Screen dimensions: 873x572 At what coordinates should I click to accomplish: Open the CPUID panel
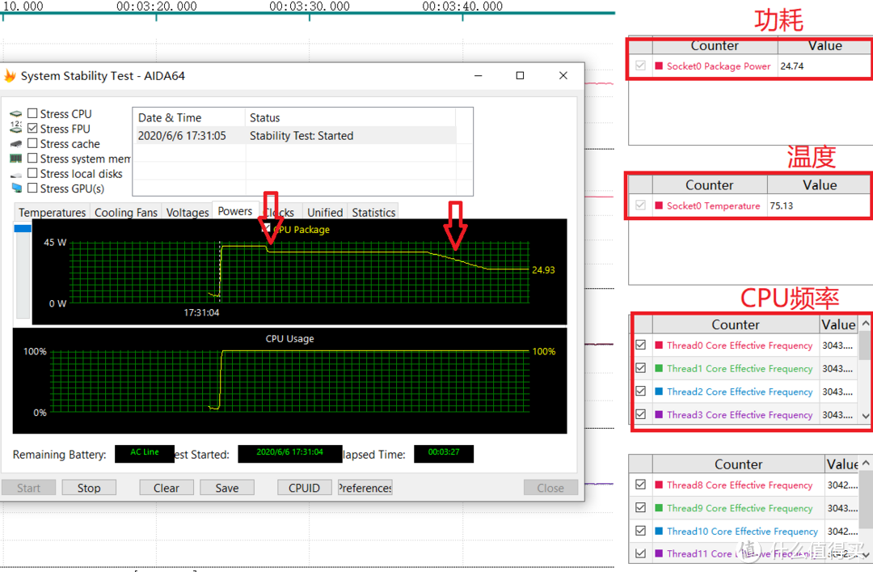coord(304,488)
